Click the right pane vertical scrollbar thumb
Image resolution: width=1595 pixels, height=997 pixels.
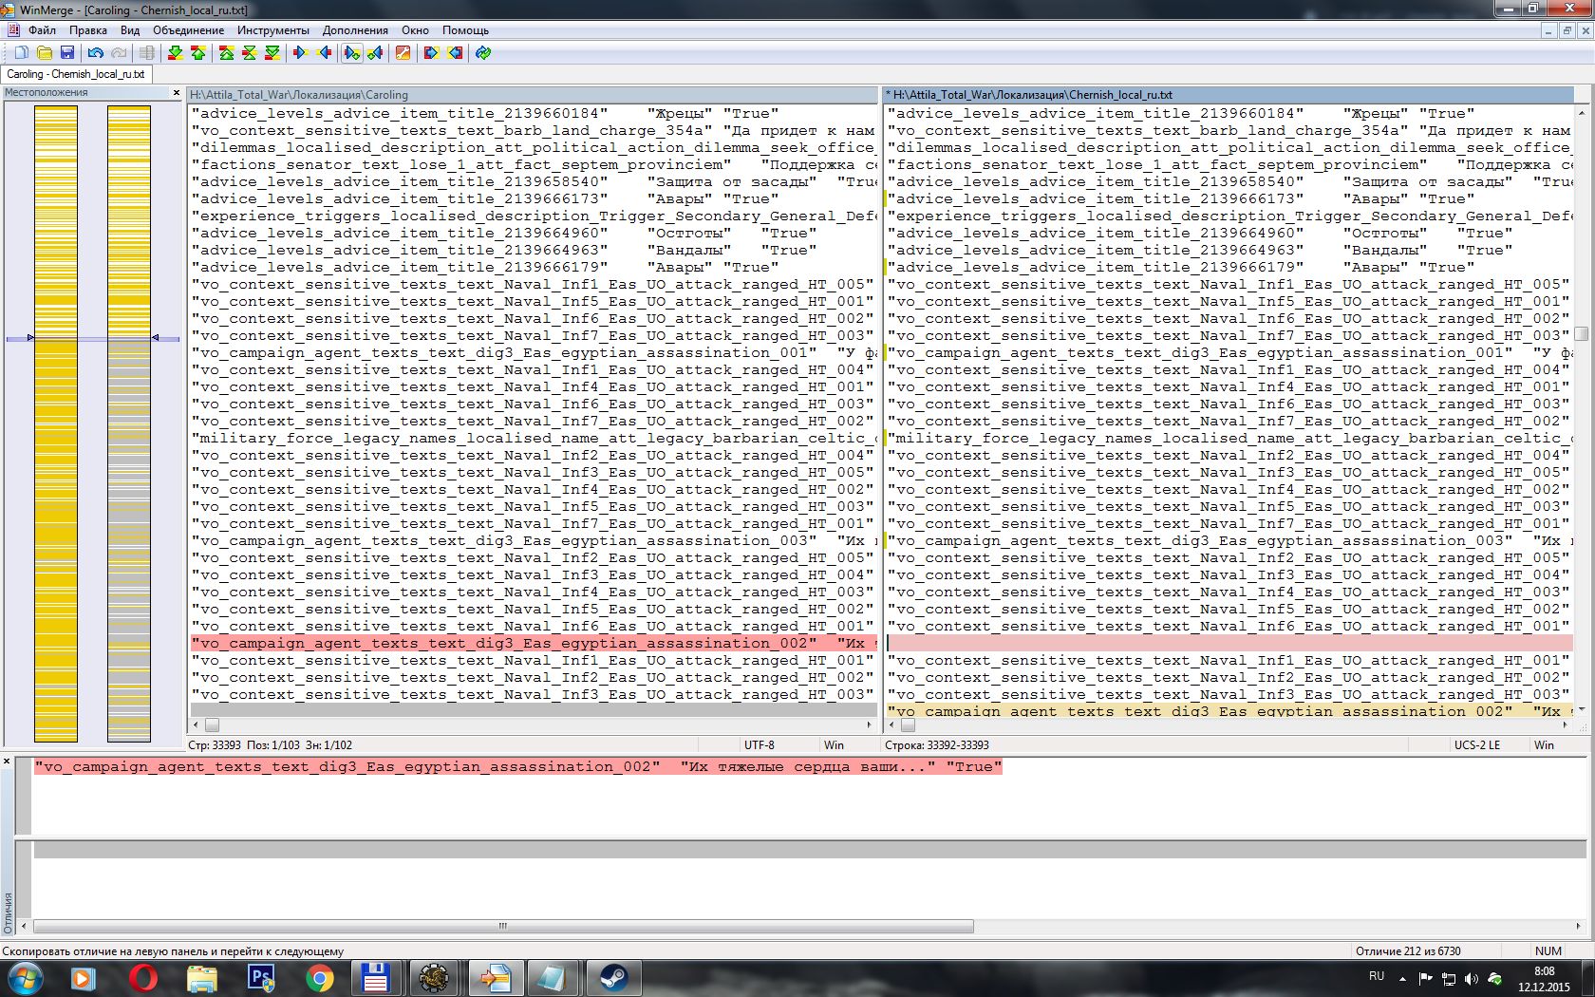1581,334
